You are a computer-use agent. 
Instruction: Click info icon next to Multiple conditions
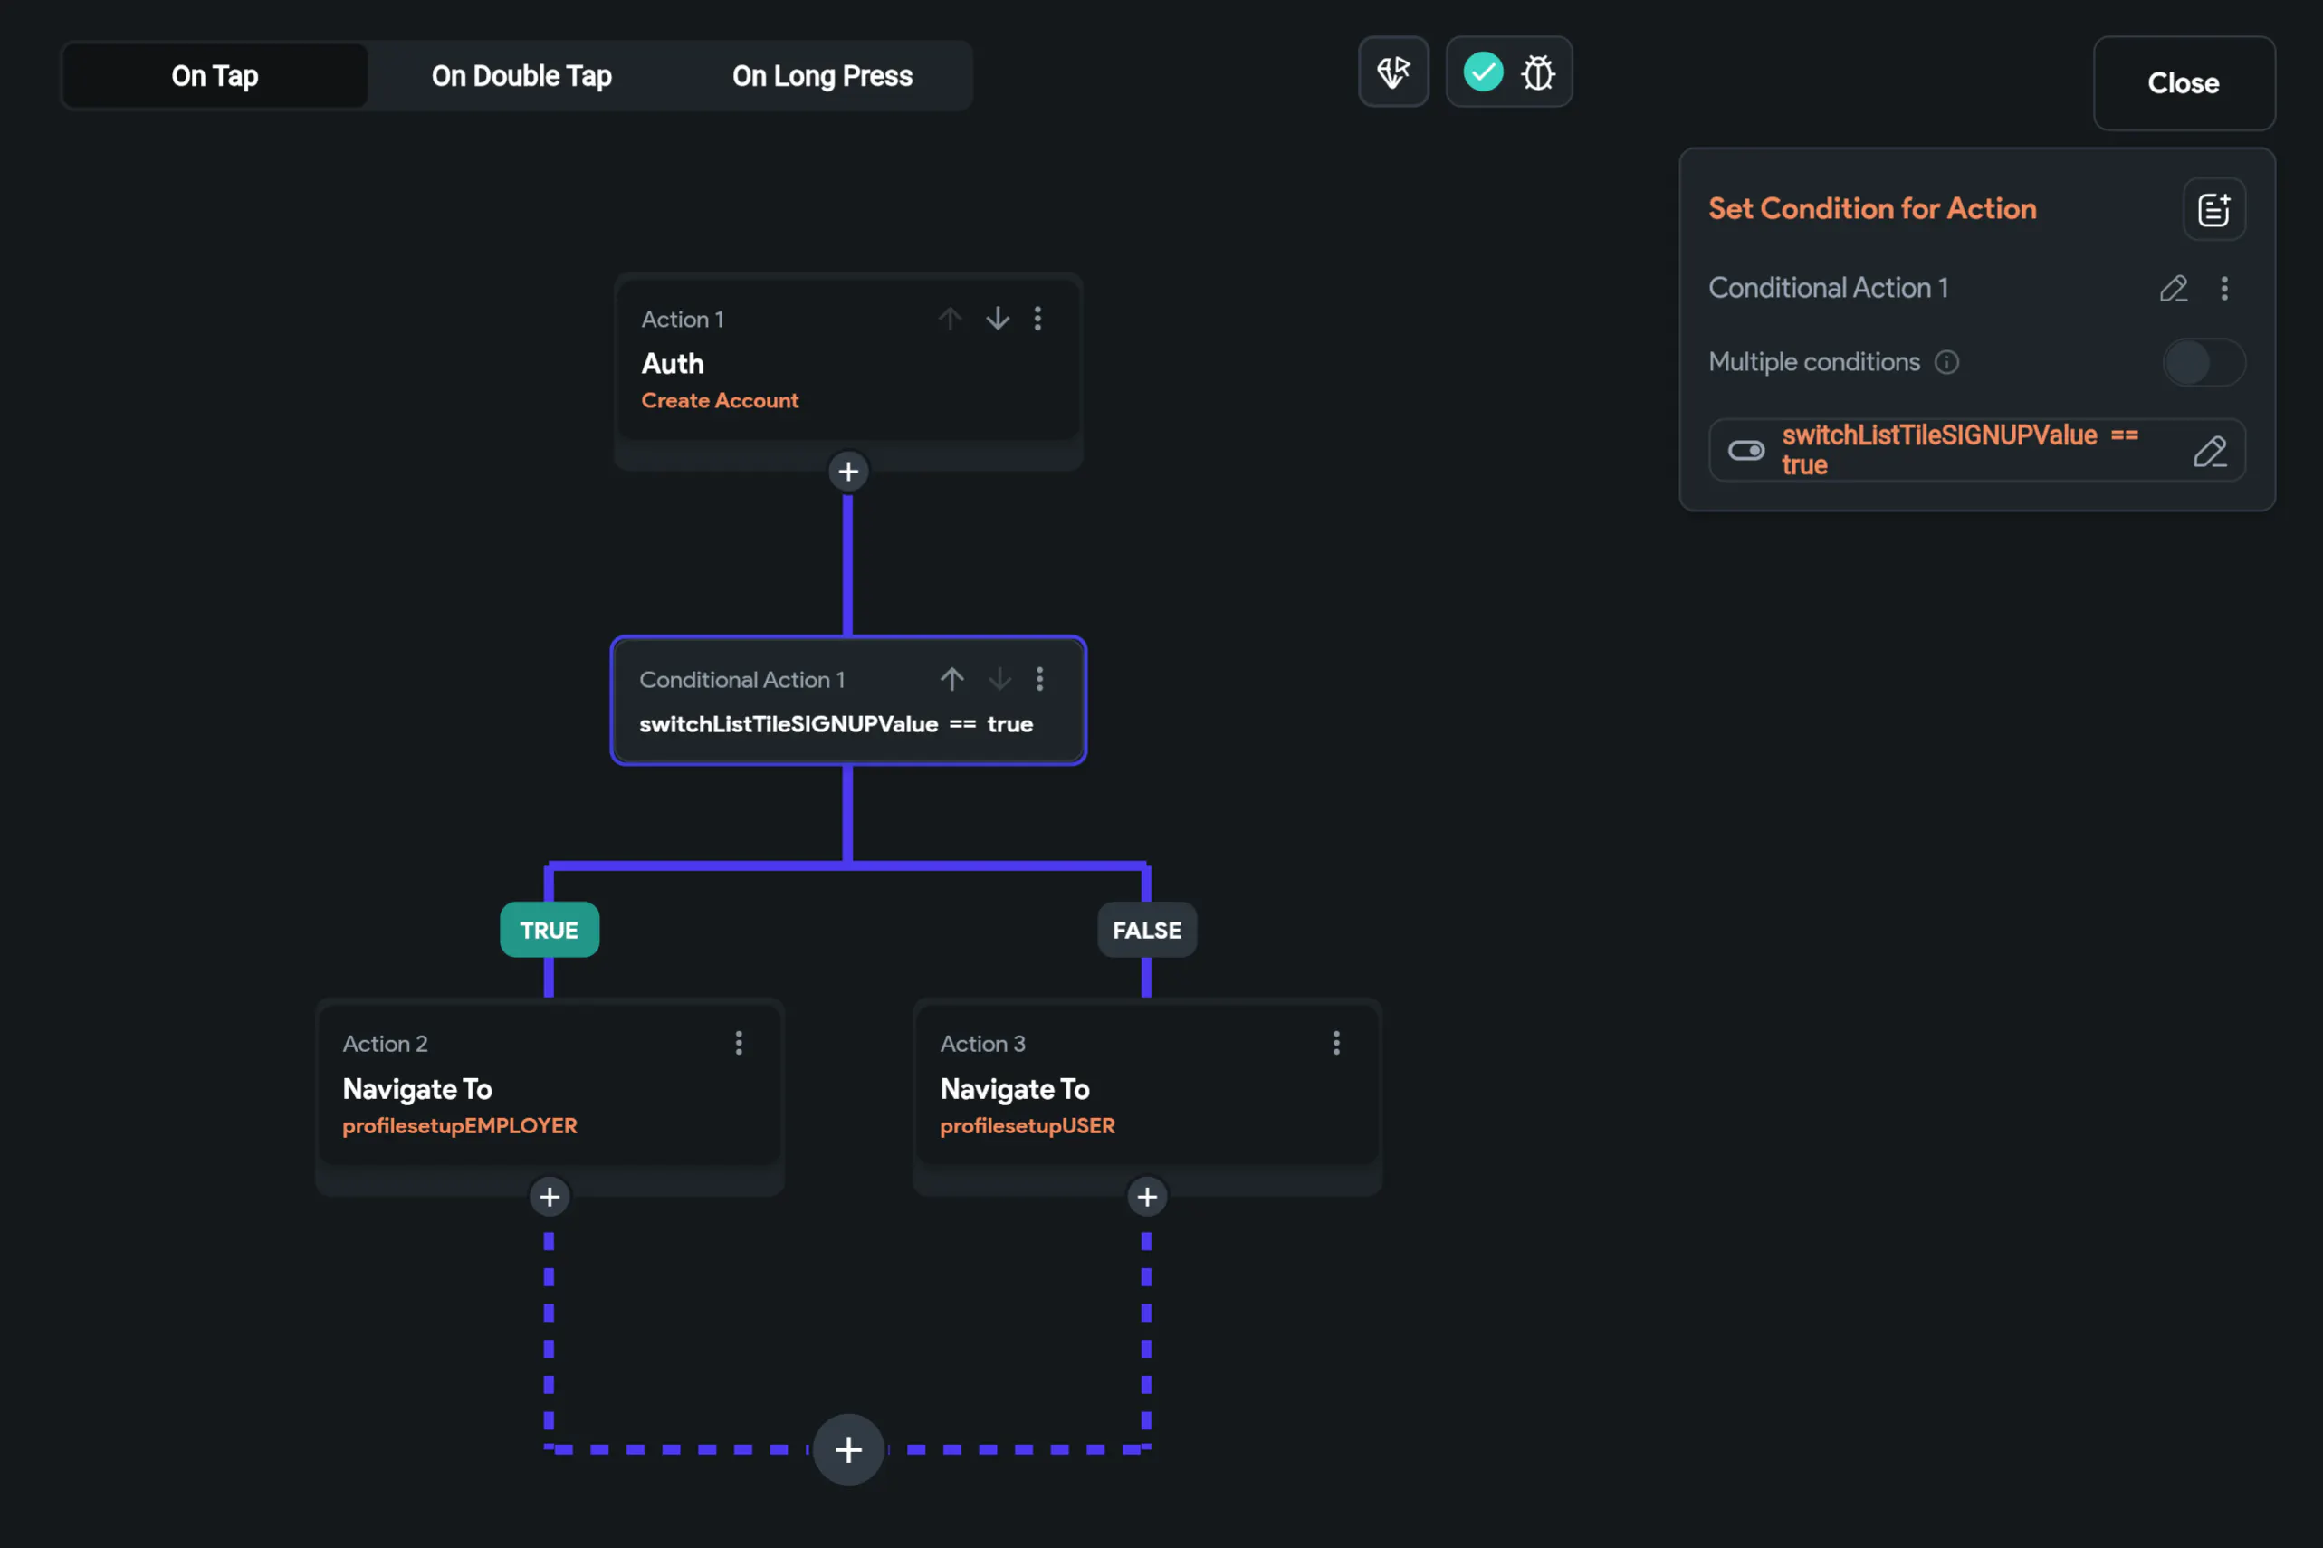[1945, 362]
